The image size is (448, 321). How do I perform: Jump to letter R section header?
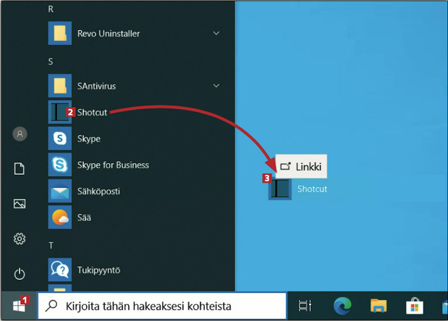51,9
